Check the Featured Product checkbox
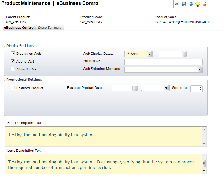 pyautogui.click(x=13, y=88)
